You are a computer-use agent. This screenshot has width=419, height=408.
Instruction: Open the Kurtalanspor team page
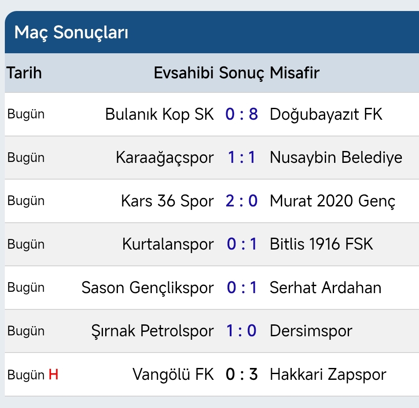pyautogui.click(x=168, y=244)
